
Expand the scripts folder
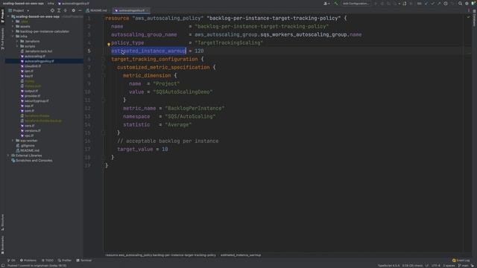pyautogui.click(x=17, y=46)
